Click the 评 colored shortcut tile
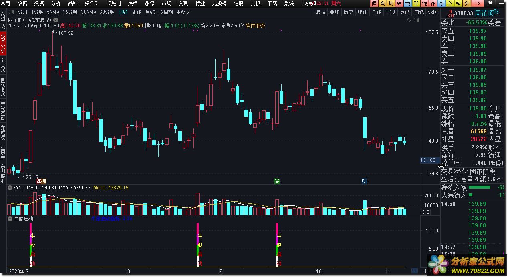Viewport: 508px width, 277px height. coord(433,3)
